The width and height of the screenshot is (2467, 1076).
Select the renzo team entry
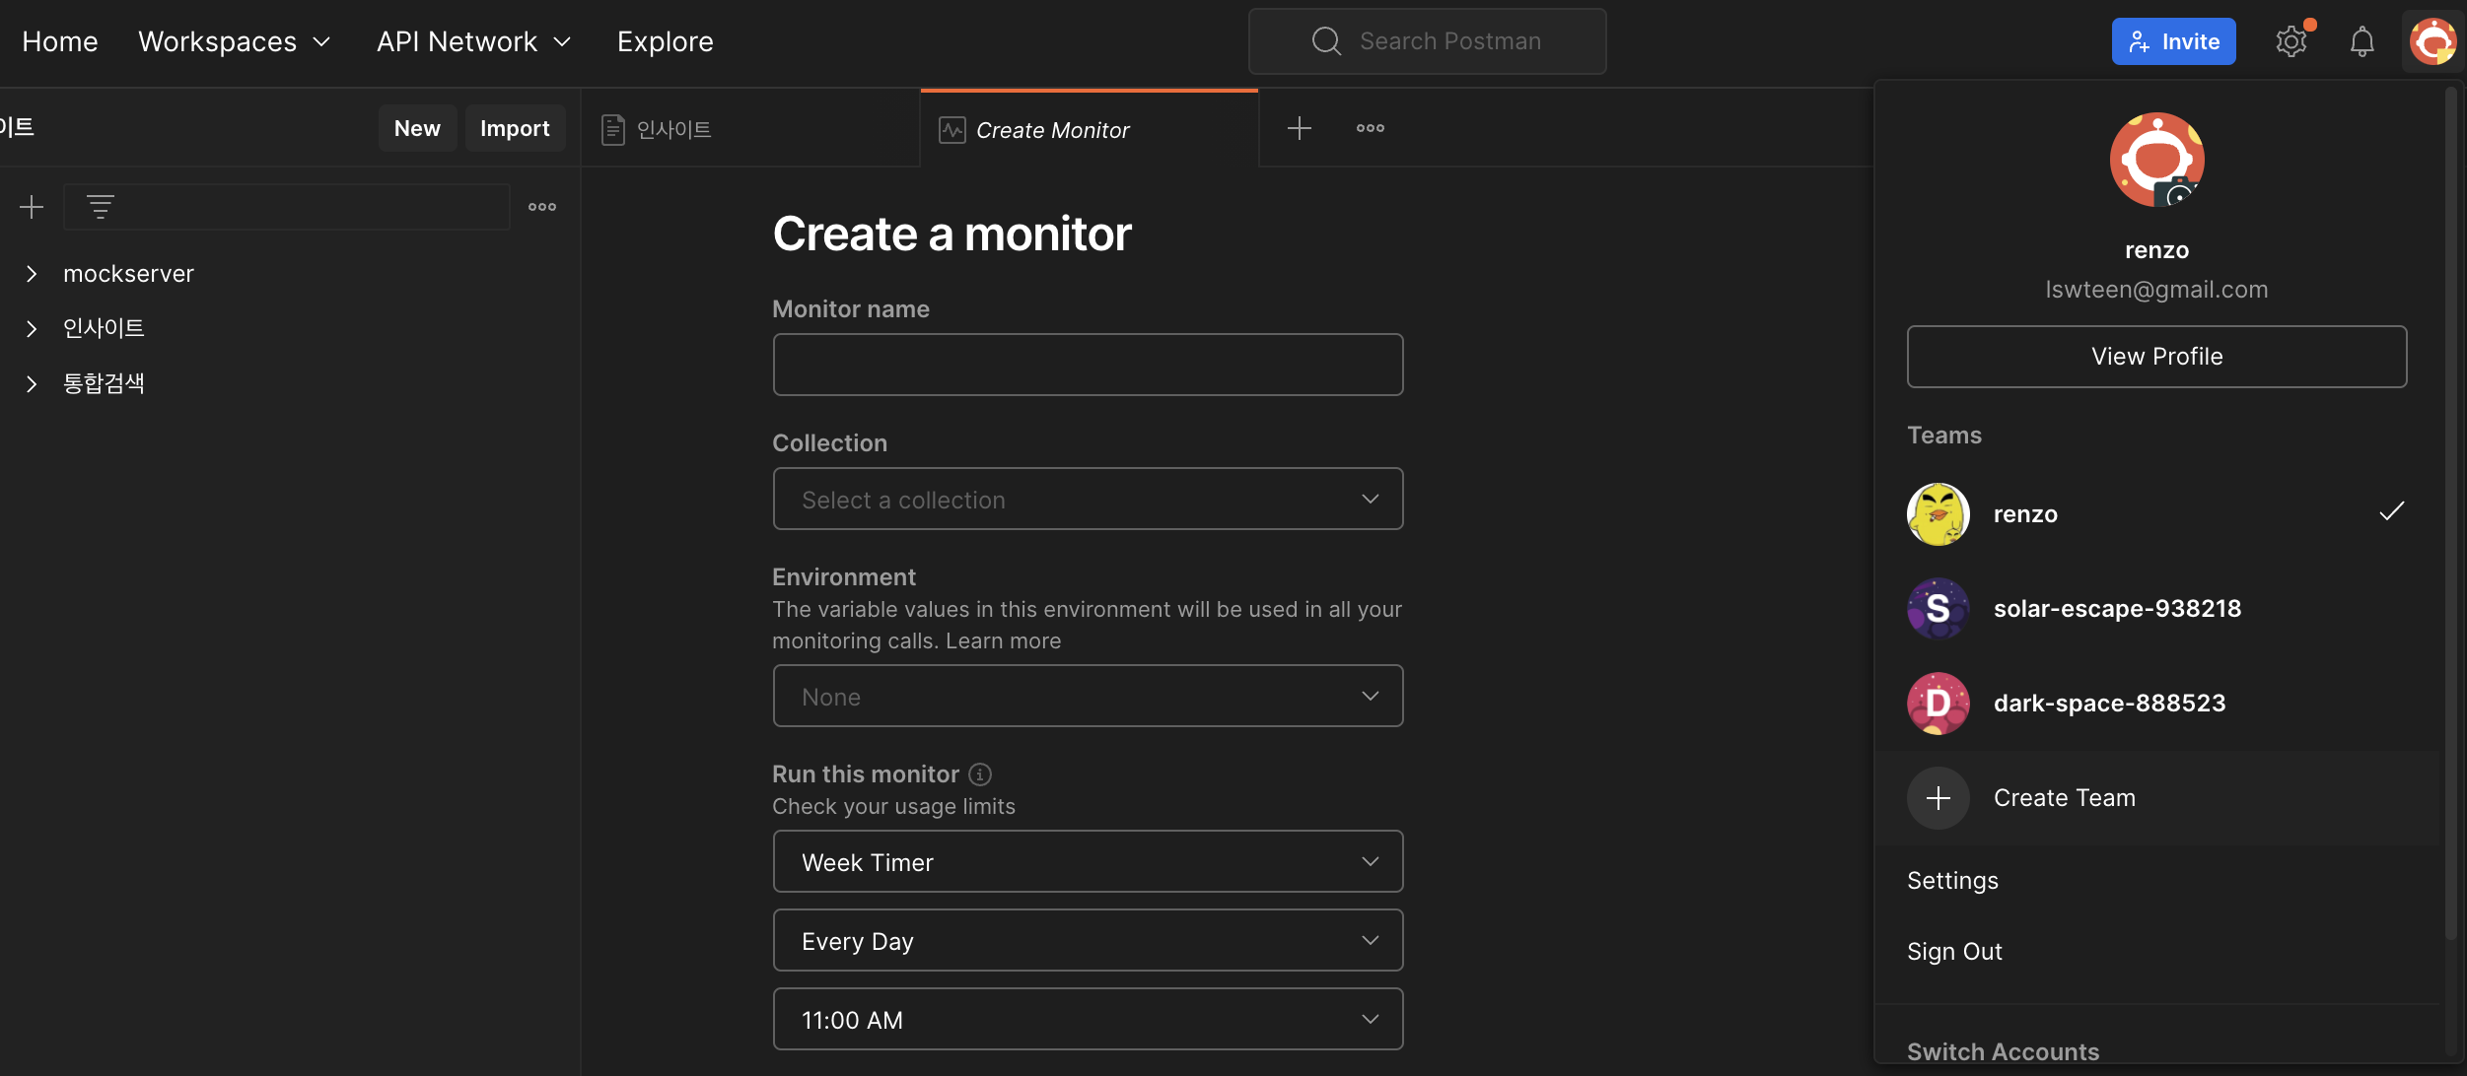click(x=2025, y=514)
